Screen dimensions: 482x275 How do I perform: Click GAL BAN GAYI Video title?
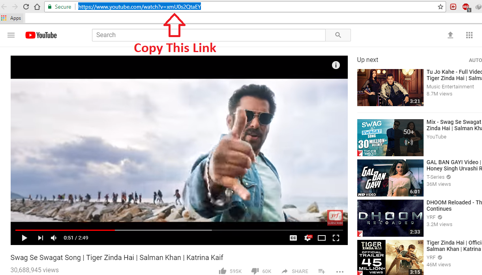pos(454,165)
